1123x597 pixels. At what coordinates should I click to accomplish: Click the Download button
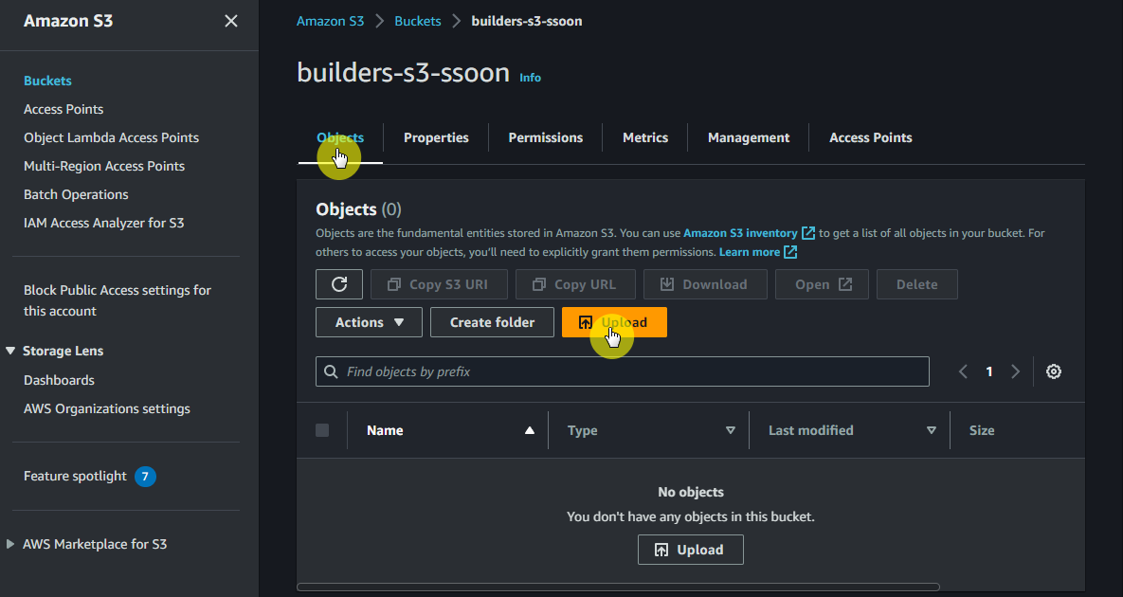[705, 284]
